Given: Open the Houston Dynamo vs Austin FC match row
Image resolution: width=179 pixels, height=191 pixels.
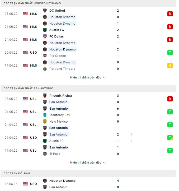Looking at the screenshot, I should pyautogui.click(x=88, y=27).
